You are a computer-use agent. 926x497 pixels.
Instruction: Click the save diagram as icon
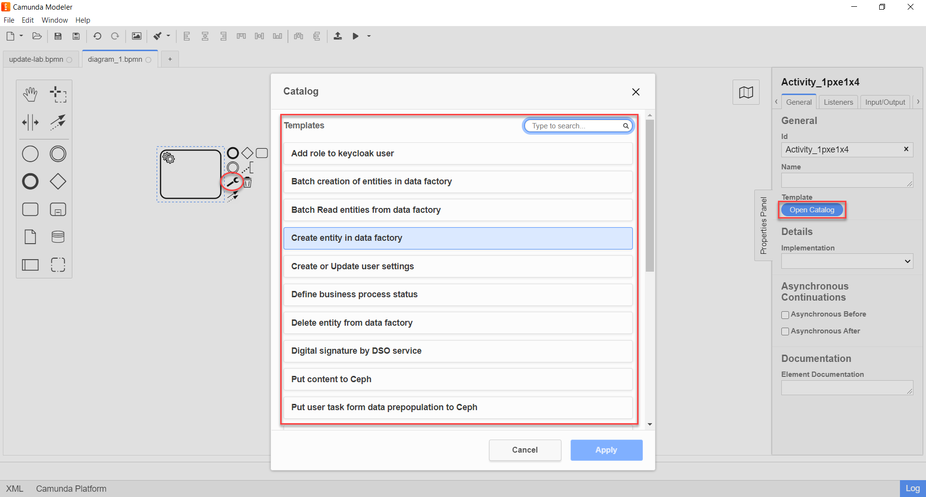coord(76,36)
